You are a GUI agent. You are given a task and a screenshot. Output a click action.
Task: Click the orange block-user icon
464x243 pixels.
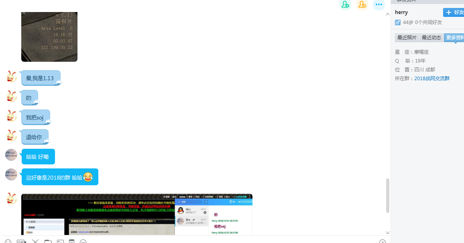pyautogui.click(x=362, y=4)
